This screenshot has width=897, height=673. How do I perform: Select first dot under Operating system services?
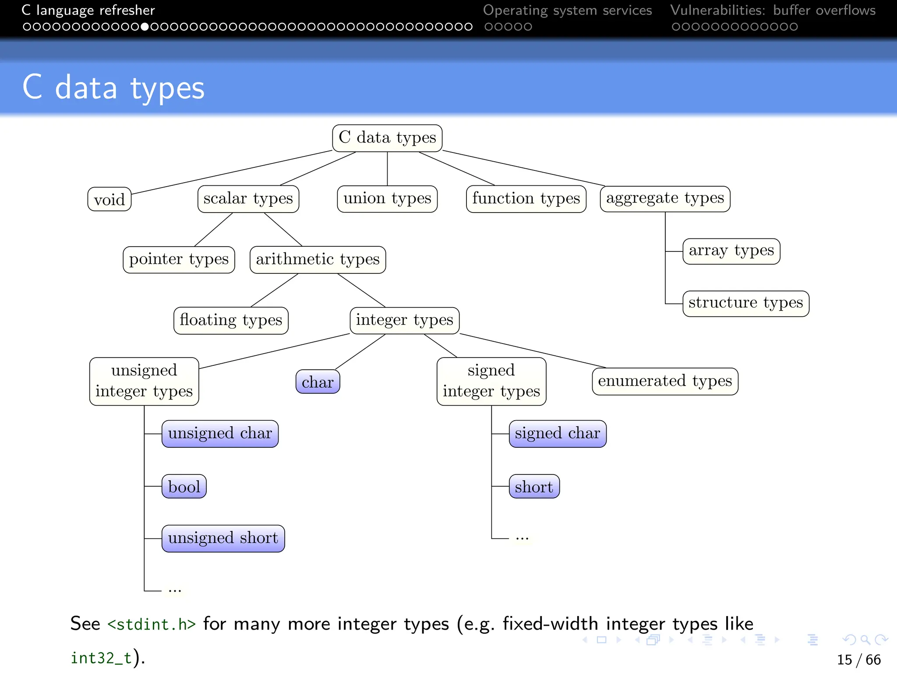tap(488, 27)
